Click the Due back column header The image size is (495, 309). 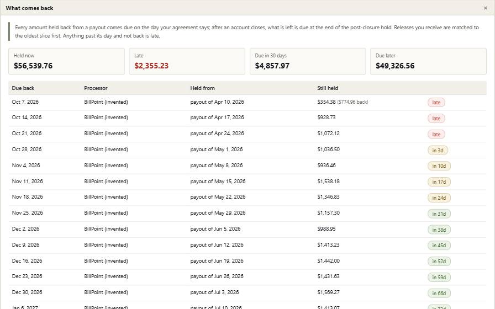click(x=23, y=88)
